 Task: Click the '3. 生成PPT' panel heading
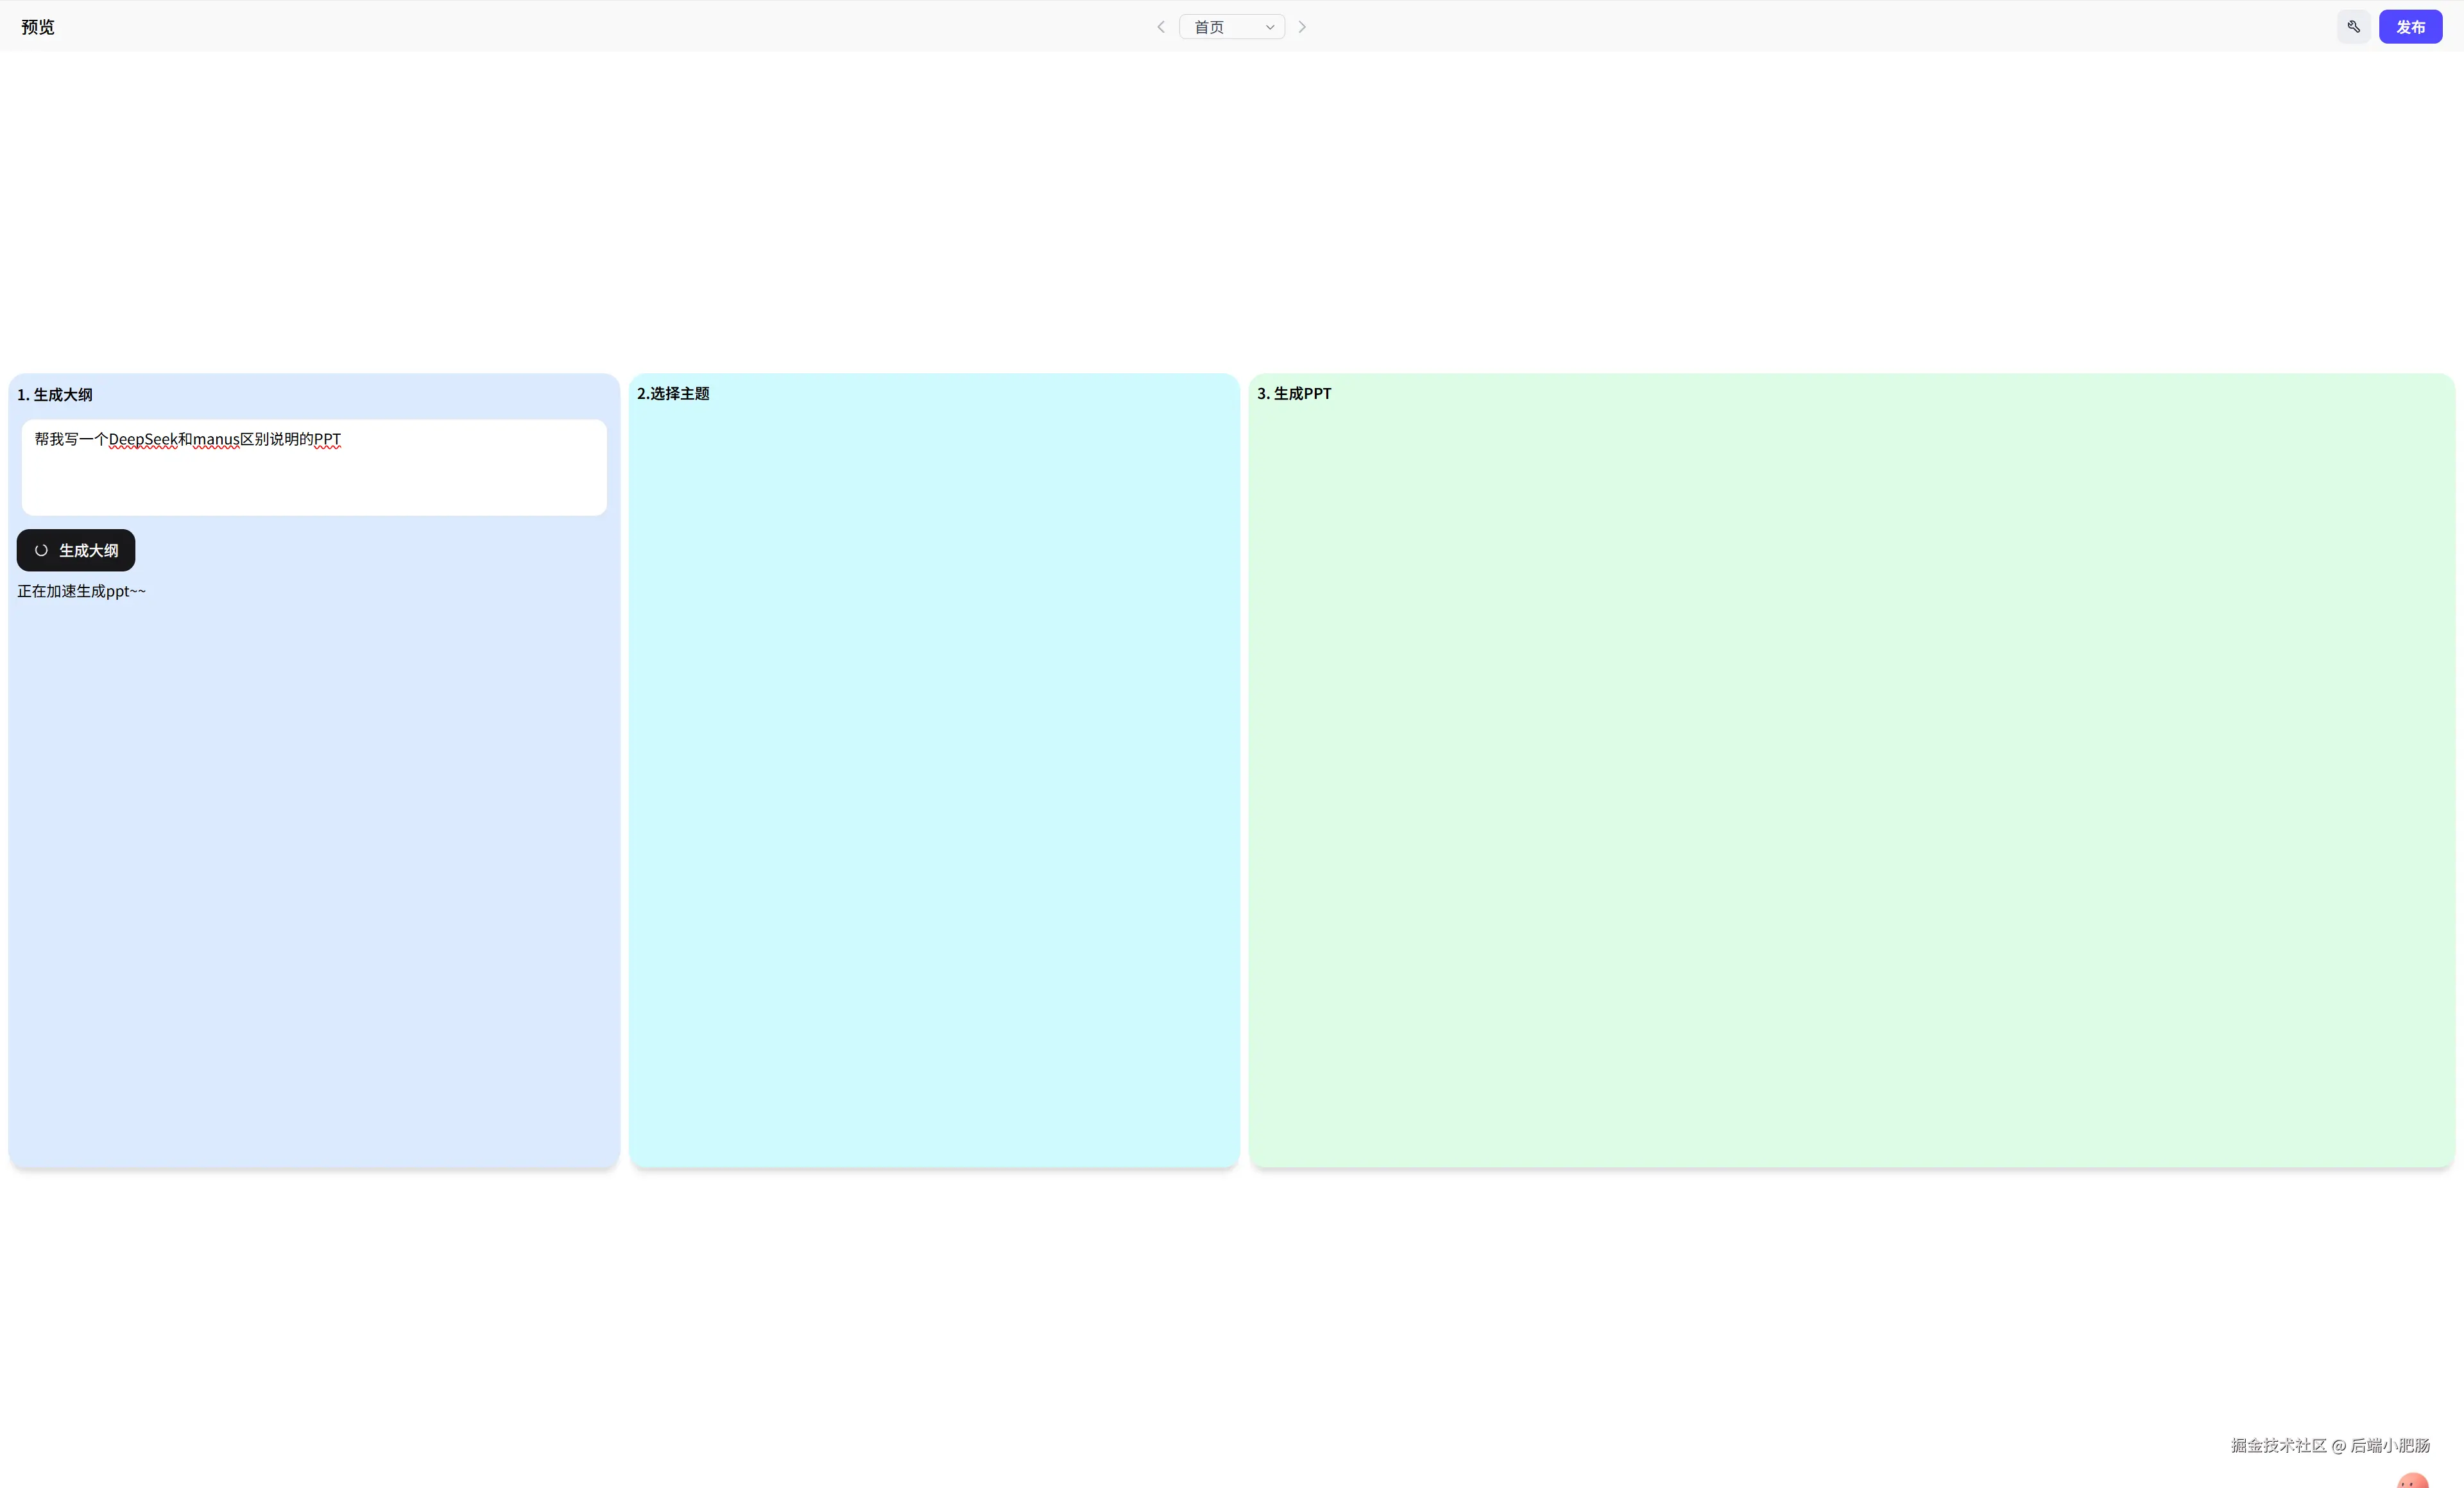(1294, 394)
